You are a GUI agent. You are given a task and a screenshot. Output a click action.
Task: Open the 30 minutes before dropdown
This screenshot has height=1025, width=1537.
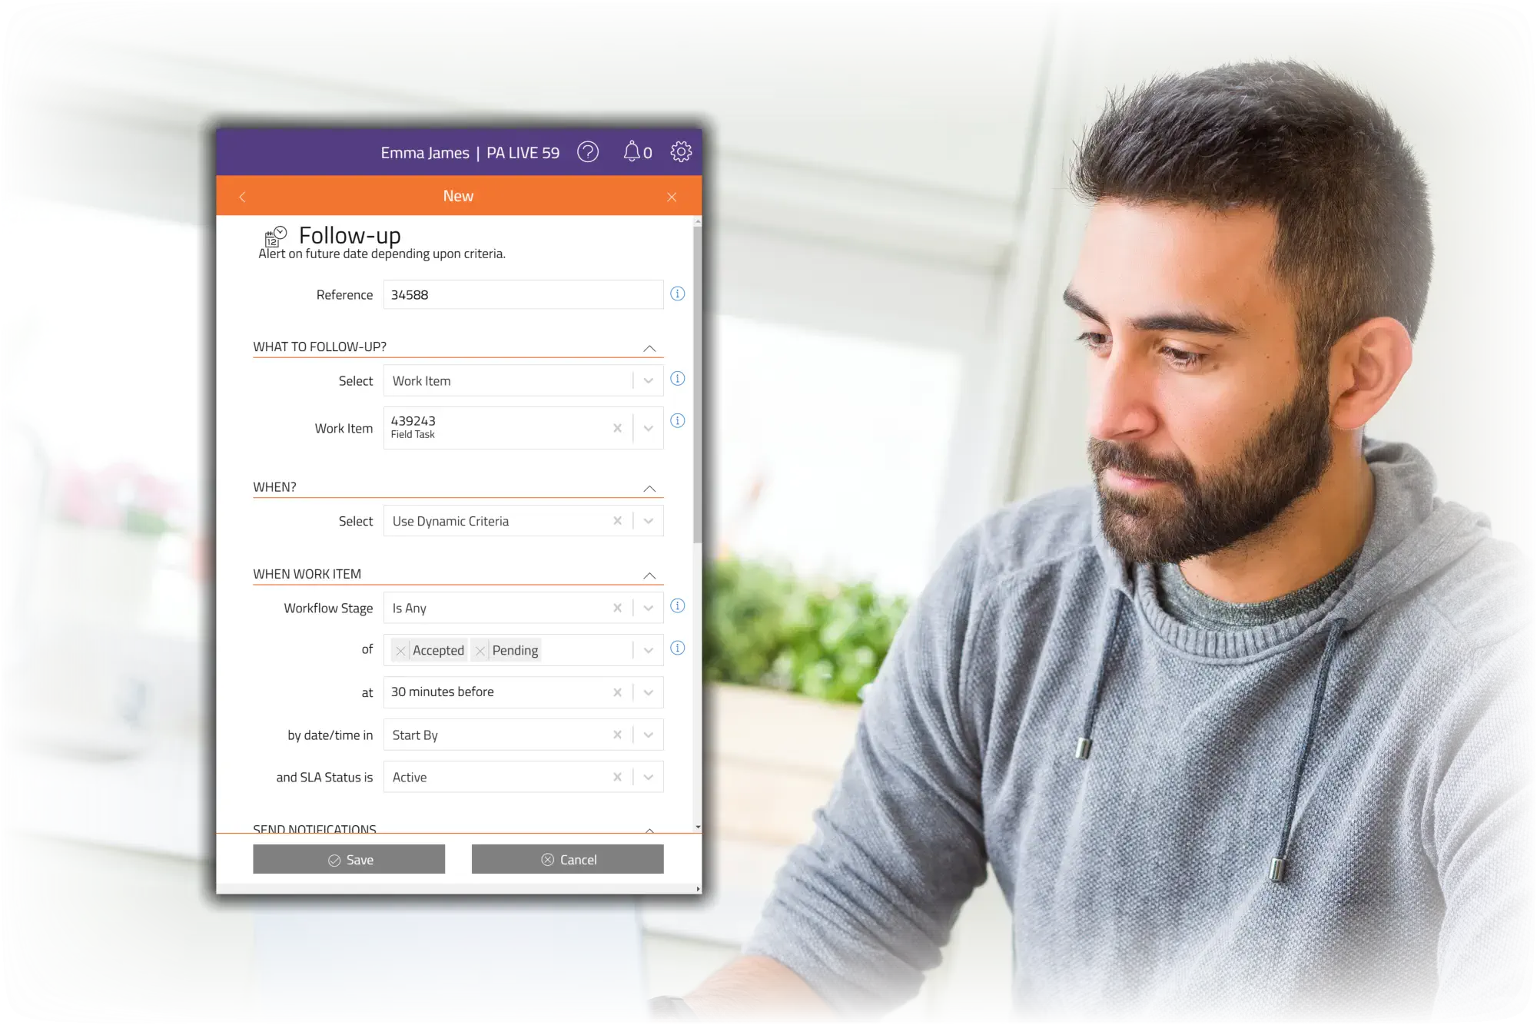coord(649,691)
